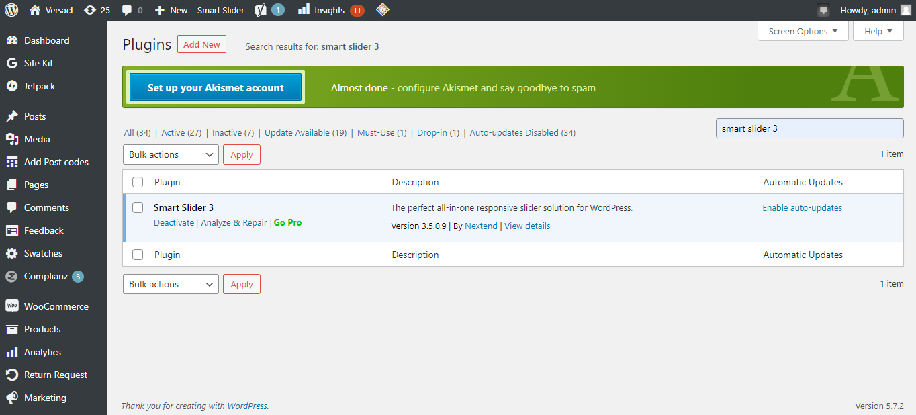Click the bottom Apply button
The image size is (916, 415).
pyautogui.click(x=242, y=284)
